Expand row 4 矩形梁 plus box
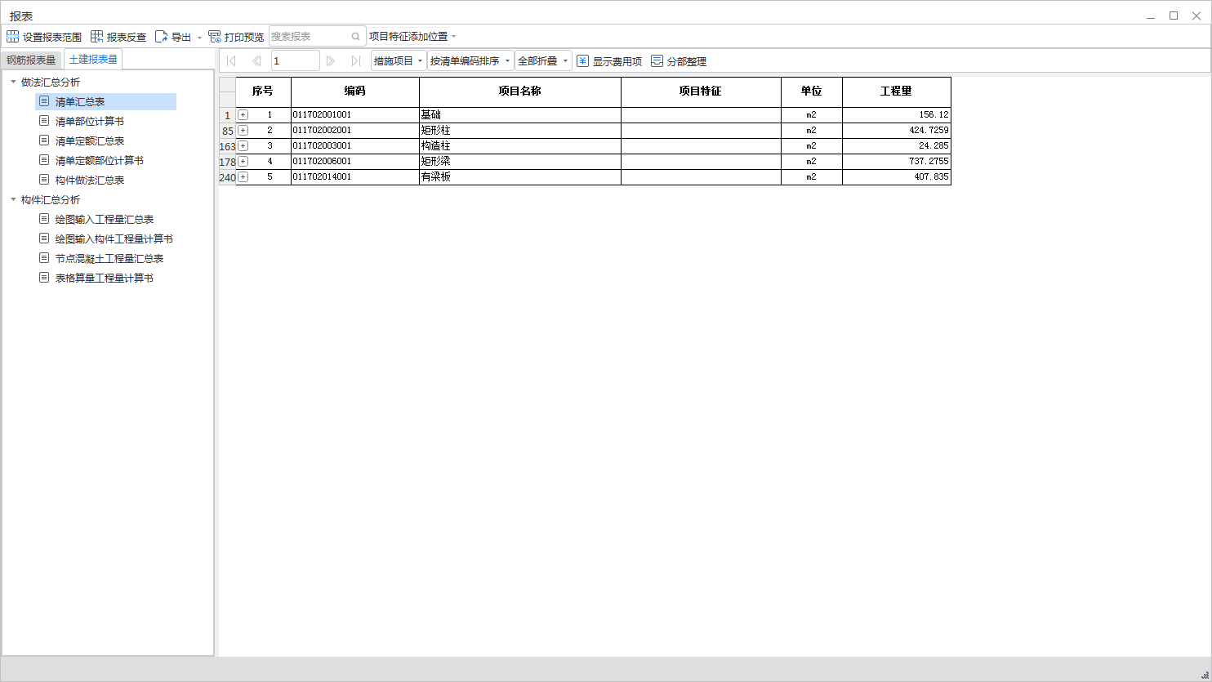The height and width of the screenshot is (682, 1212). [x=243, y=162]
